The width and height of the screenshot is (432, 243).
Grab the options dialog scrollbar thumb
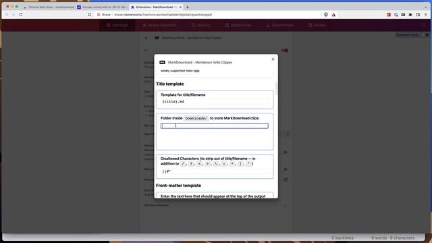pyautogui.click(x=276, y=88)
